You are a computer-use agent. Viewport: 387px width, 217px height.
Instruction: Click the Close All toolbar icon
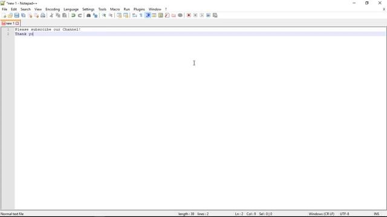point(36,15)
